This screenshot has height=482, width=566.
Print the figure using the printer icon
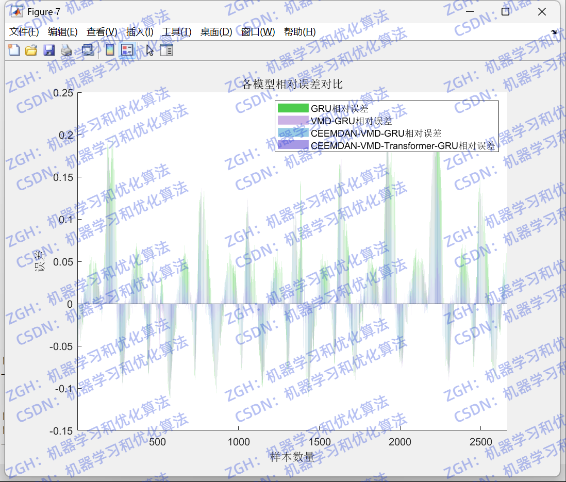[x=66, y=50]
